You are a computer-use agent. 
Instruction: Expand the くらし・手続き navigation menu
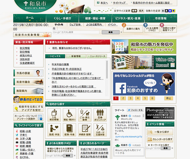62,18
